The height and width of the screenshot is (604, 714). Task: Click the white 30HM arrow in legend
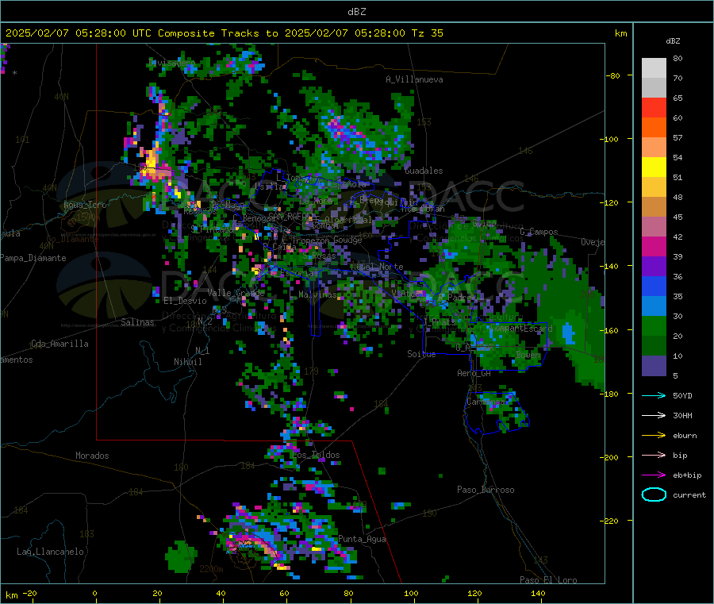[x=654, y=415]
